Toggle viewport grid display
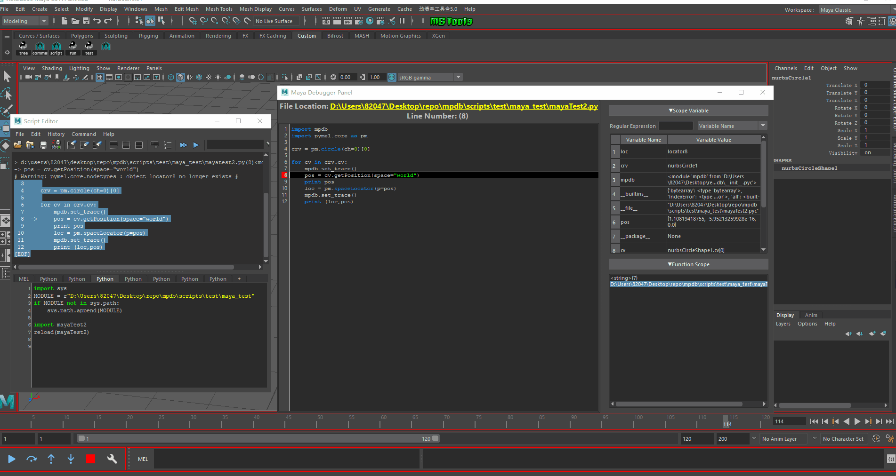The height and width of the screenshot is (476, 896). tap(100, 77)
